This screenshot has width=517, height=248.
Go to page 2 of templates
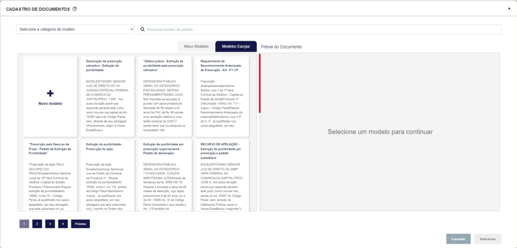(37, 224)
